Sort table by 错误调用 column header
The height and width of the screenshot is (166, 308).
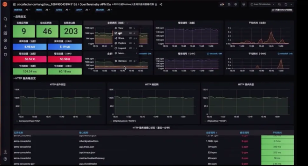tap(244, 132)
